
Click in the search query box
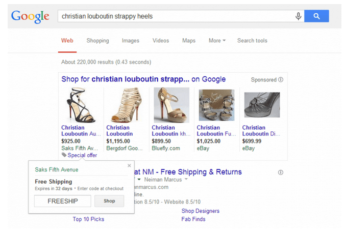click(174, 16)
